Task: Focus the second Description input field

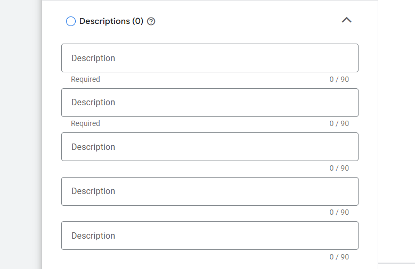Action: pos(209,103)
